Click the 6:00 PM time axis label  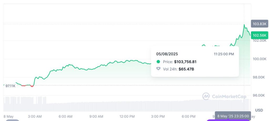point(189,116)
